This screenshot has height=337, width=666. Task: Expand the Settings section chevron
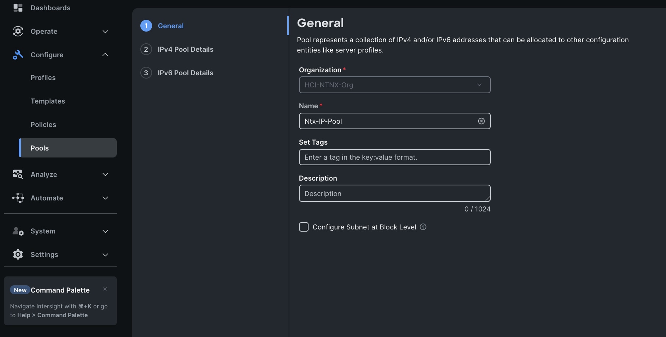105,254
